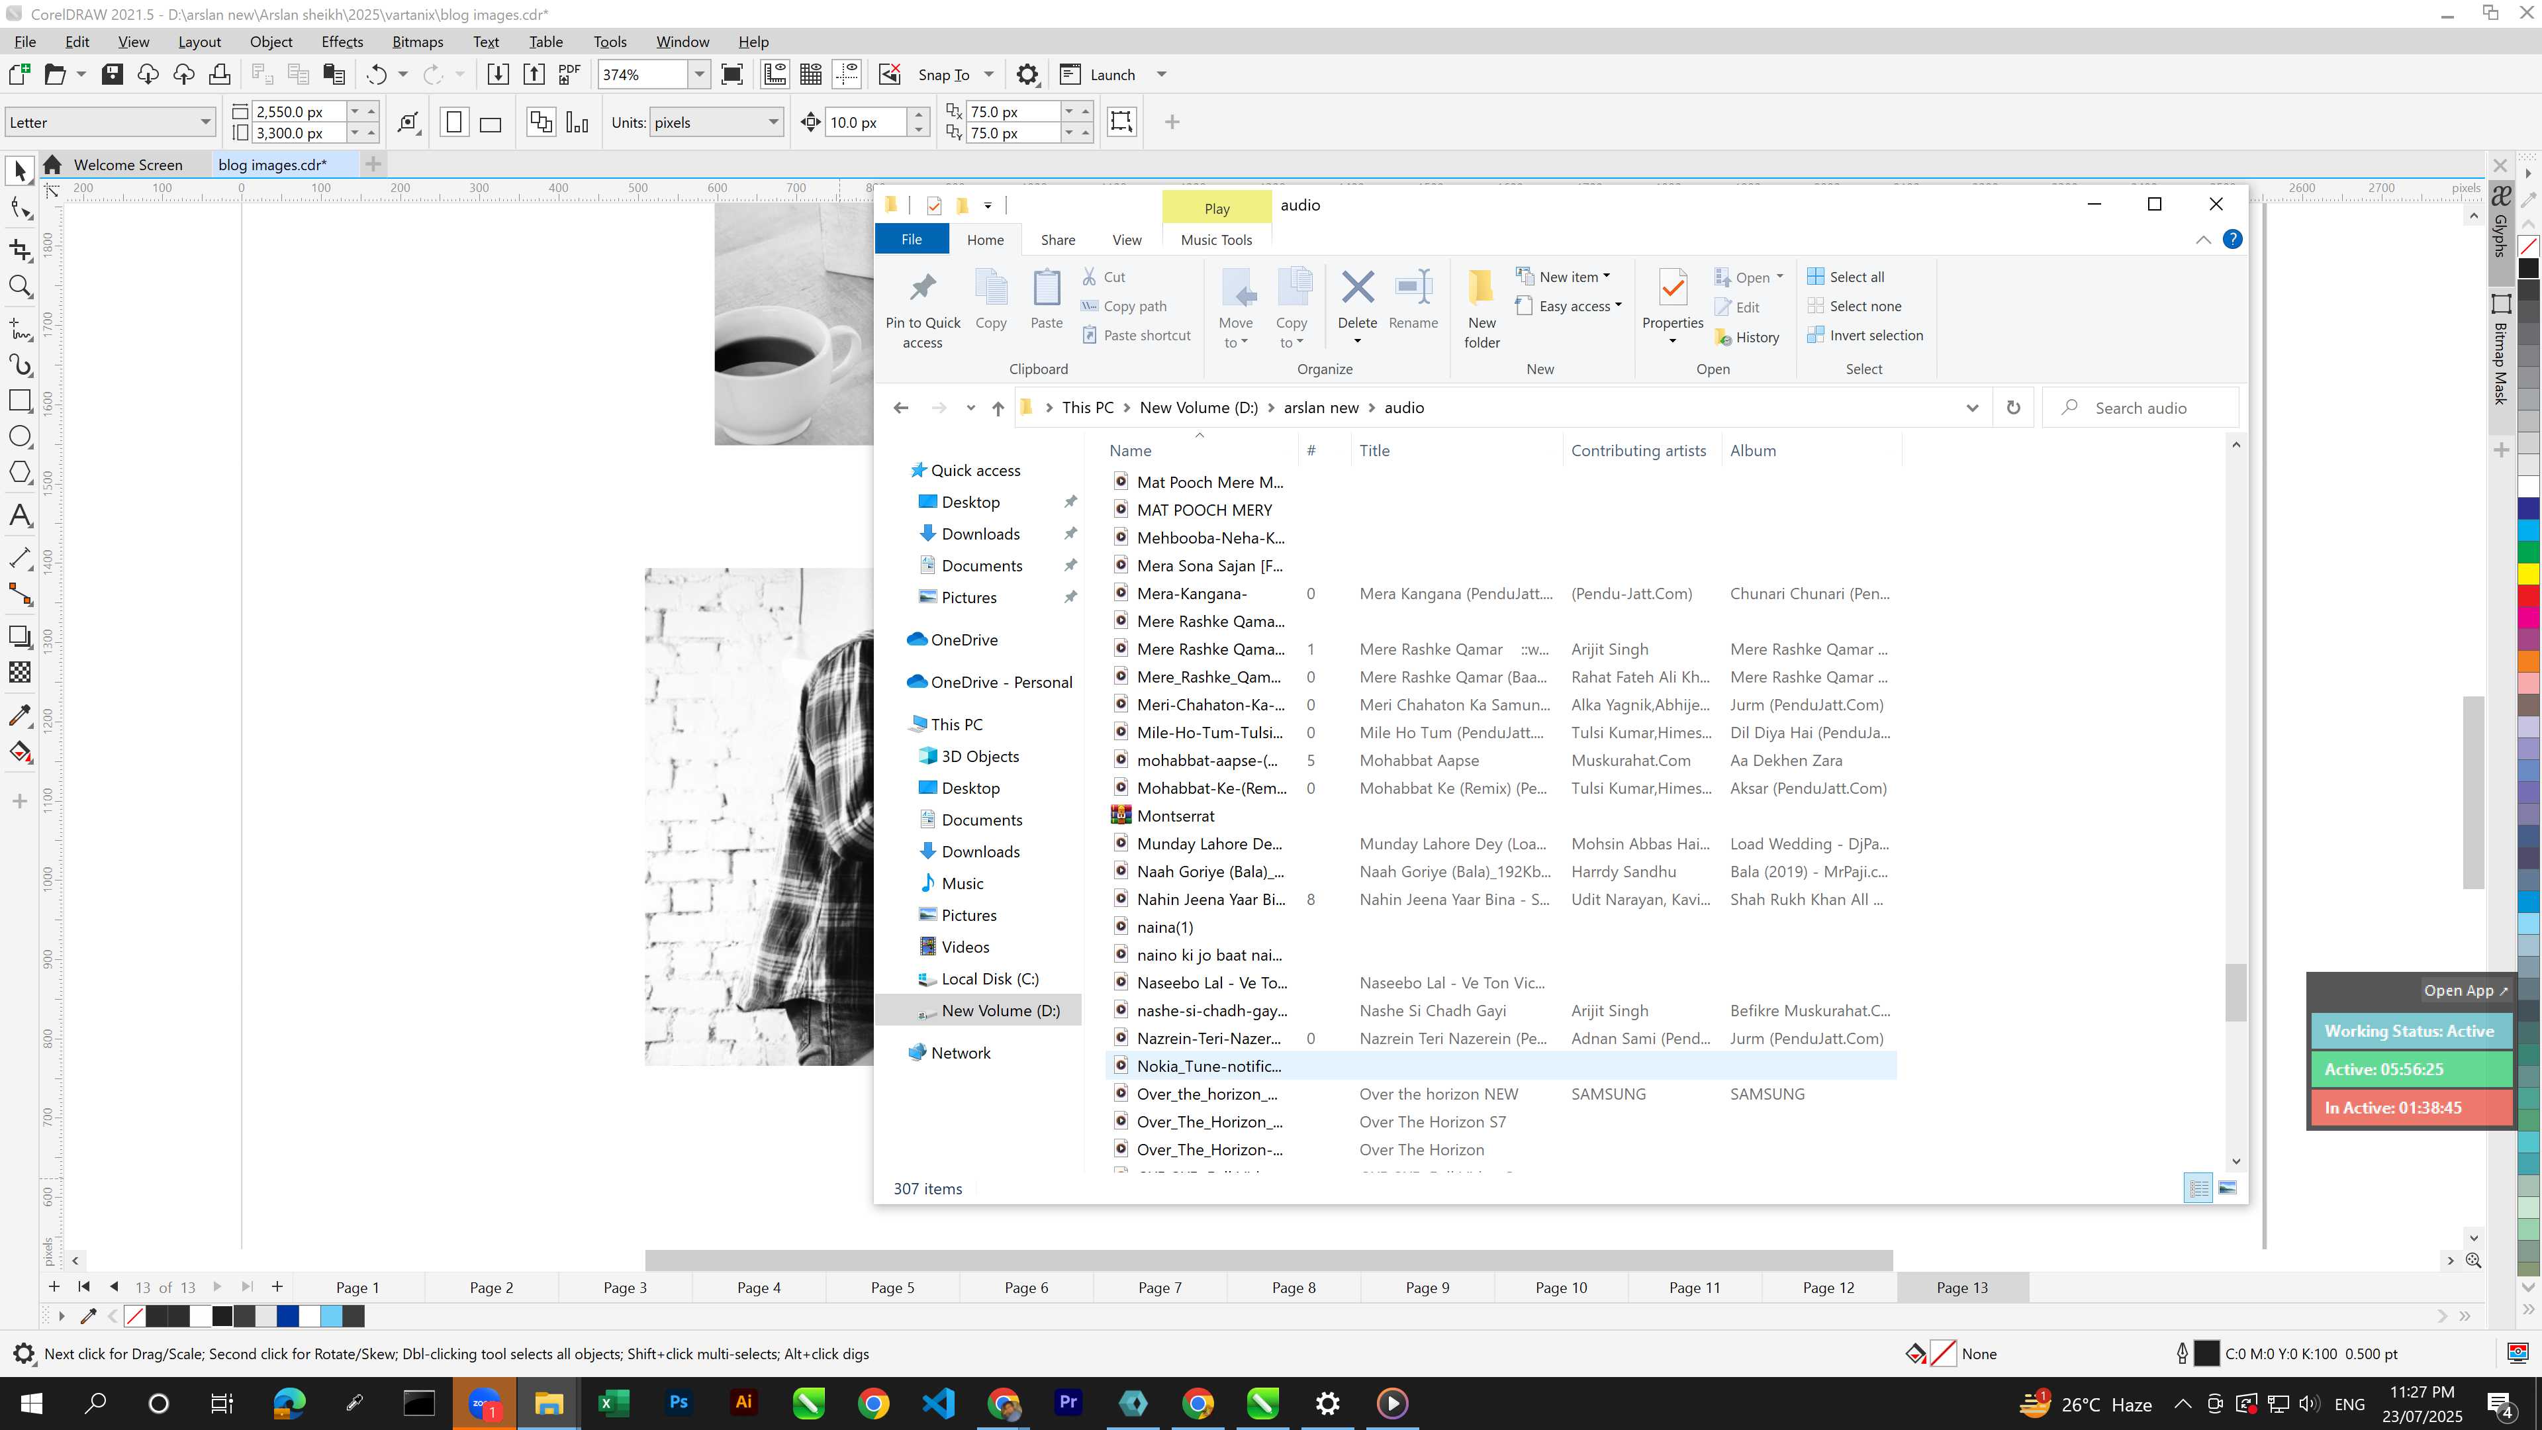Image resolution: width=2542 pixels, height=1430 pixels.
Task: Click Full-screen preview icon
Action: click(x=732, y=74)
